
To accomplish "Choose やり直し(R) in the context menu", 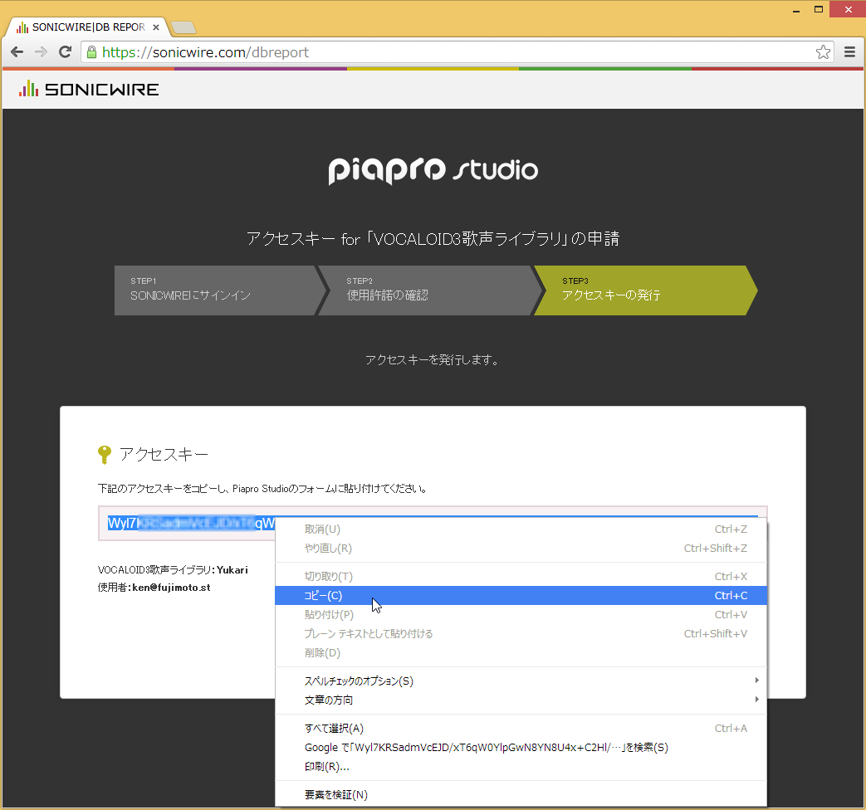I will pyautogui.click(x=521, y=549).
